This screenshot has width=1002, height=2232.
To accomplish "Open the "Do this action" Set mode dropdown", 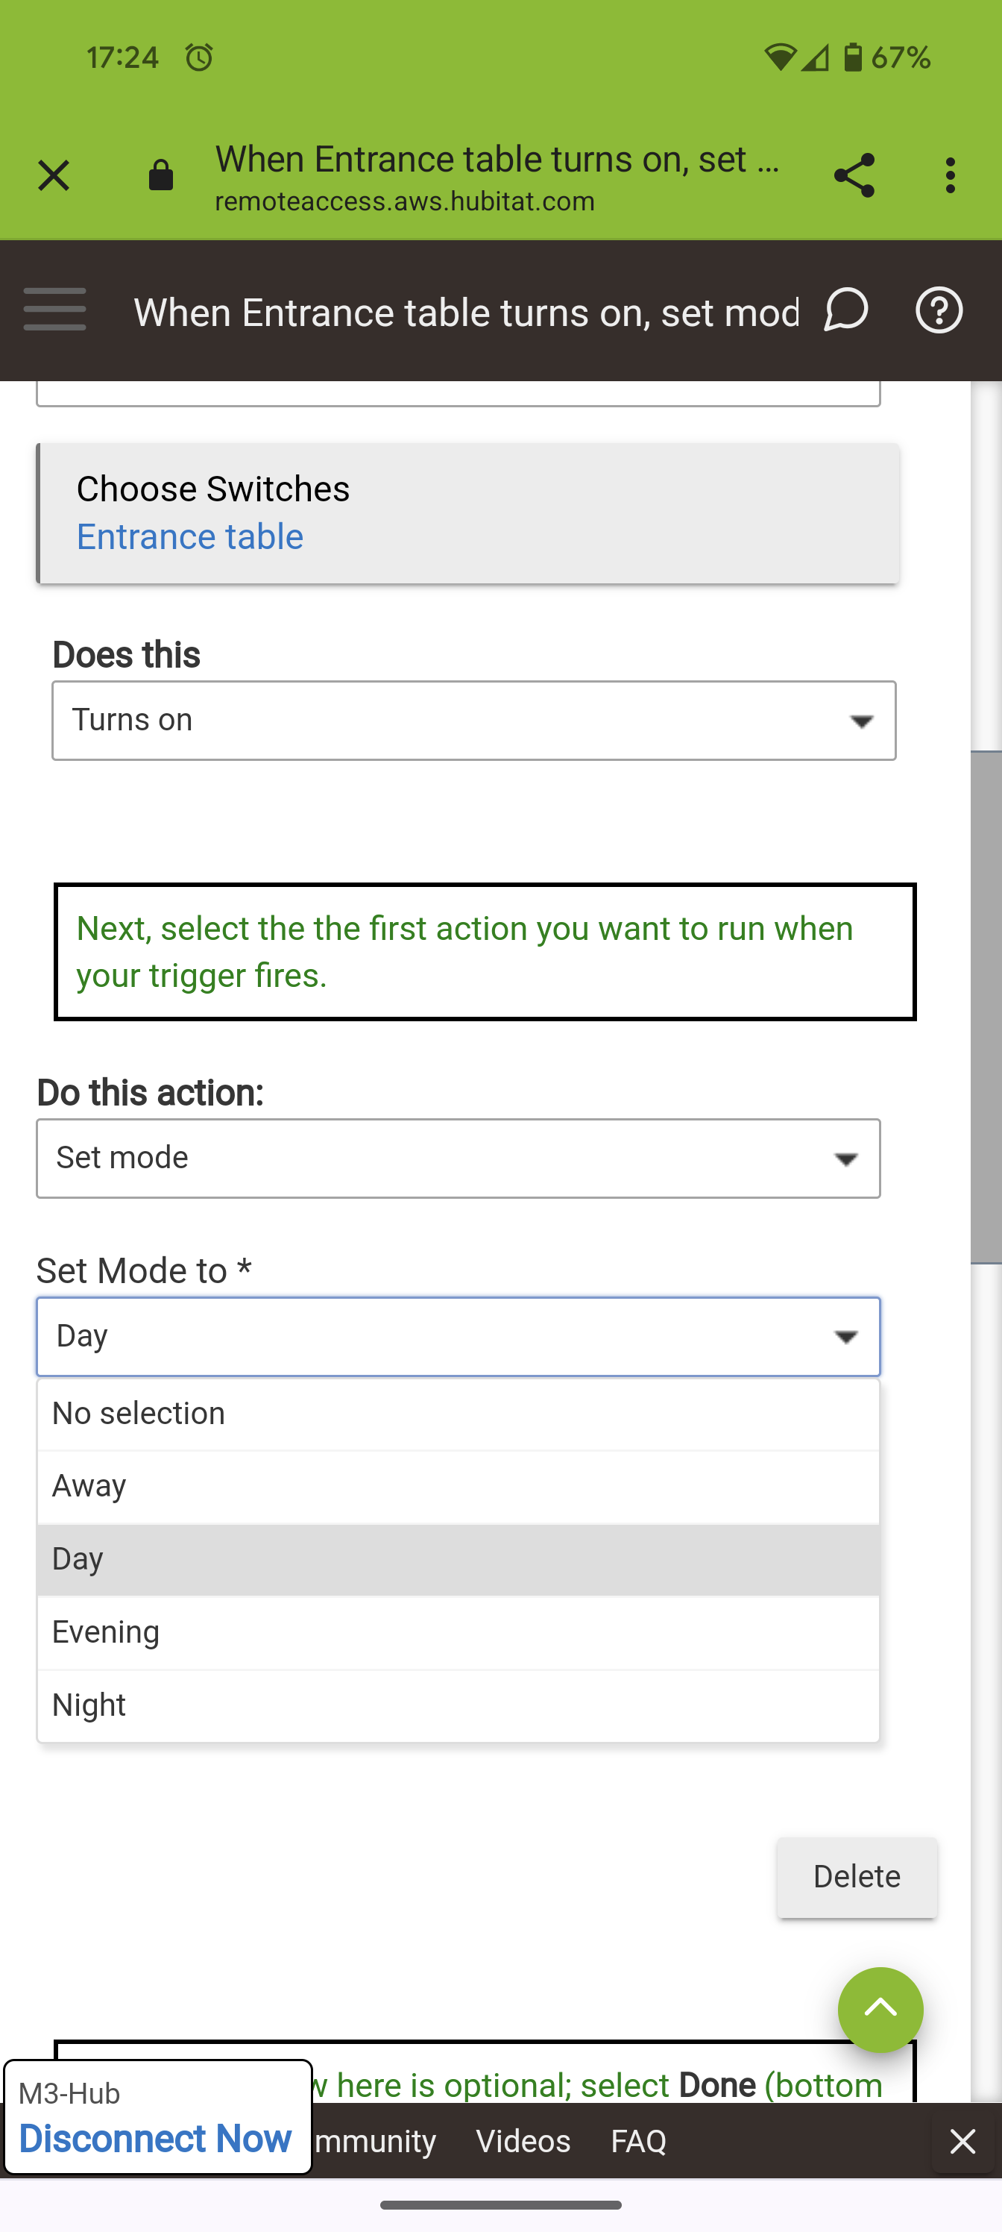I will tap(458, 1159).
